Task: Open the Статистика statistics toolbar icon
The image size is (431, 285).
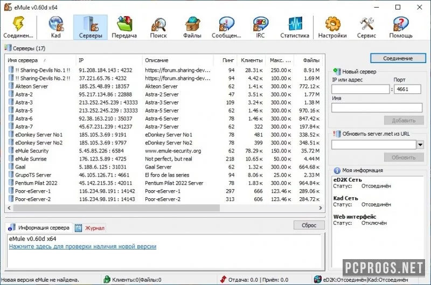Action: pyautogui.click(x=295, y=27)
